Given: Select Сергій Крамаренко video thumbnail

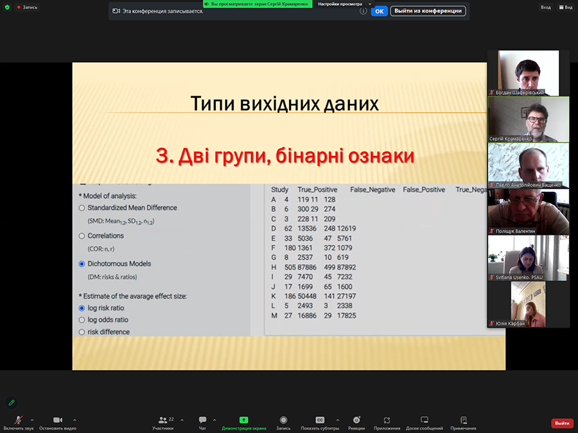Looking at the screenshot, I should click(x=529, y=120).
